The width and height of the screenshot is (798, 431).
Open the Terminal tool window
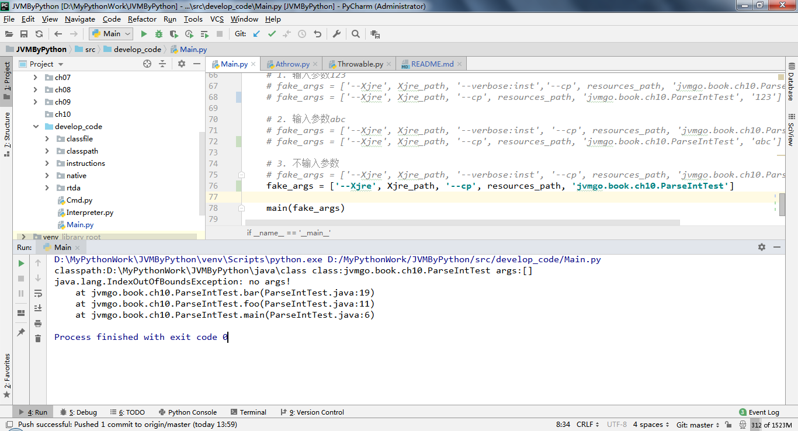248,412
